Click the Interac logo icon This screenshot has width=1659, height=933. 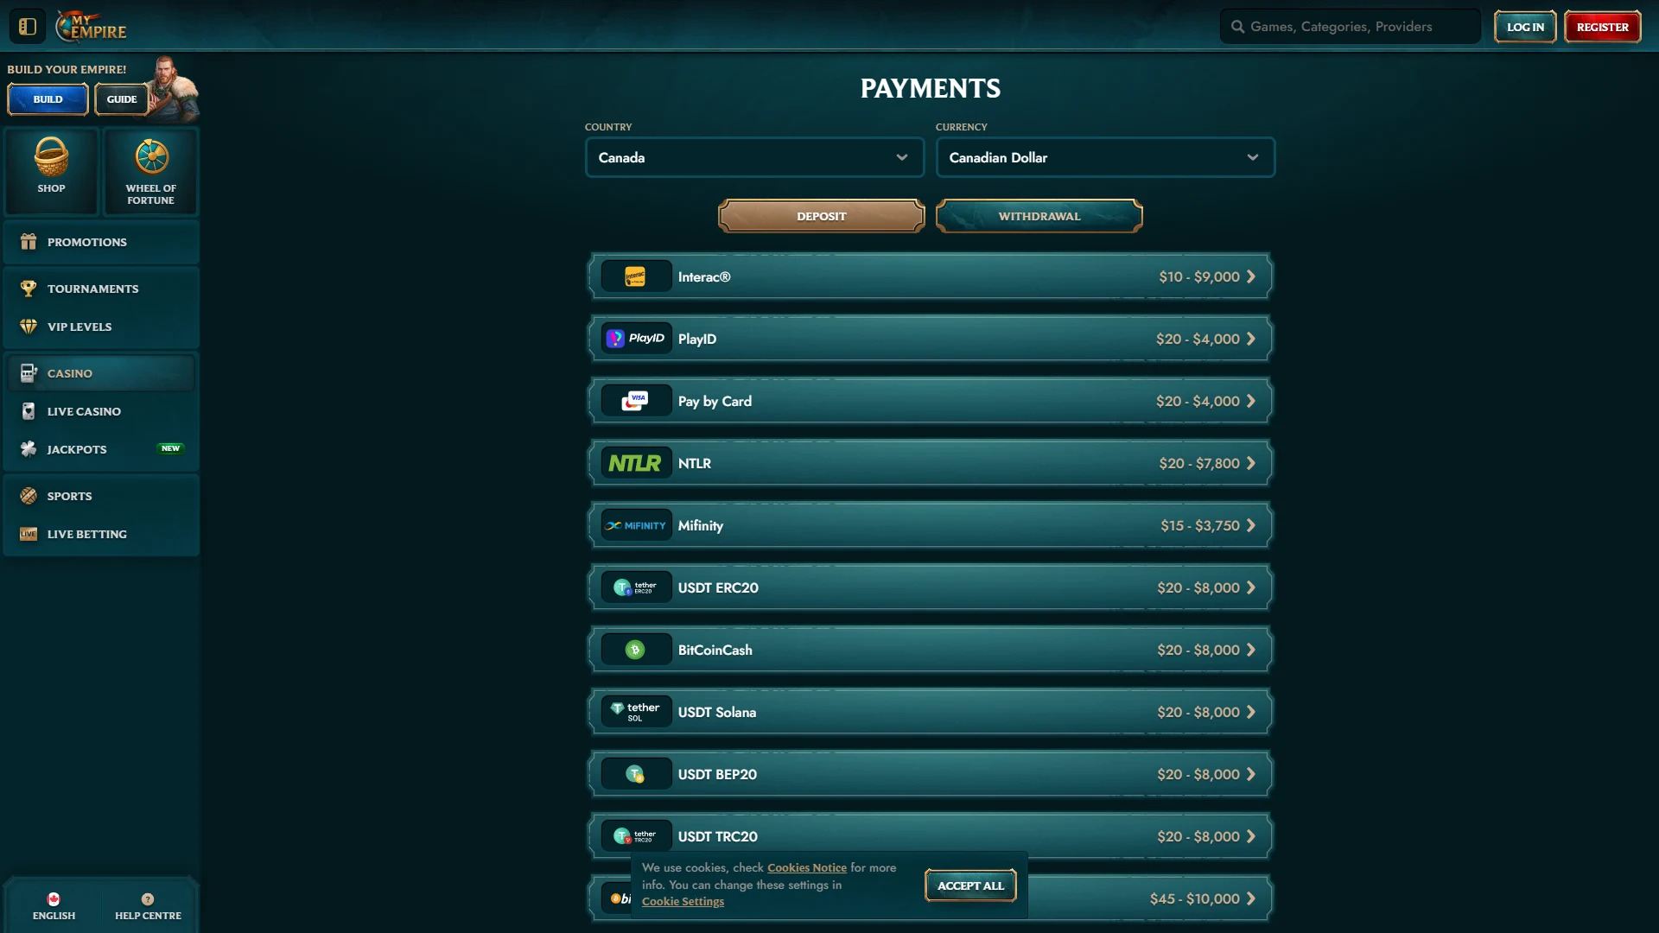pos(635,276)
